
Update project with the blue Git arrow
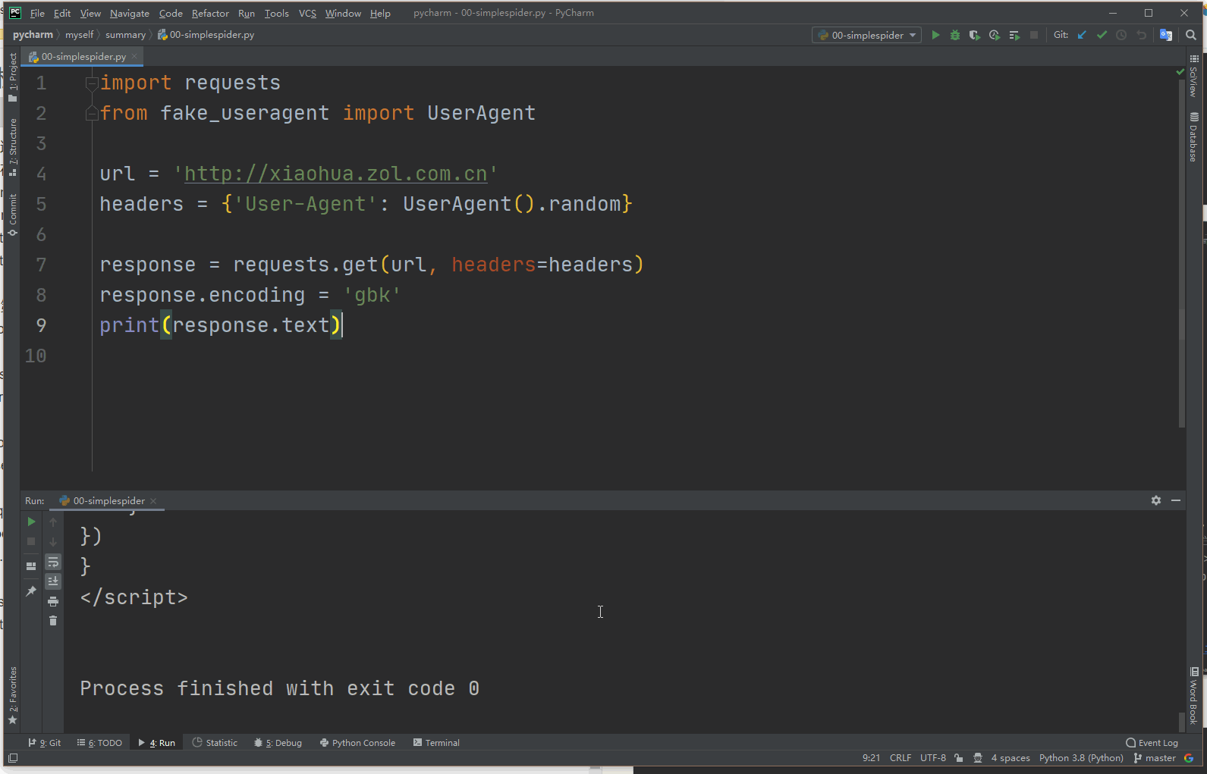1082,35
